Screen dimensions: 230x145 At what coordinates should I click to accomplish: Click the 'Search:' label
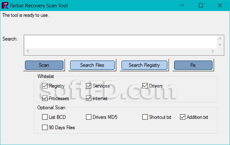click(10, 39)
